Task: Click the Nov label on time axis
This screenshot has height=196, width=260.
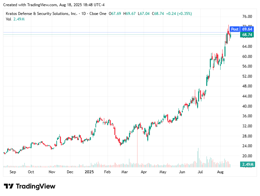Action: click(x=52, y=172)
